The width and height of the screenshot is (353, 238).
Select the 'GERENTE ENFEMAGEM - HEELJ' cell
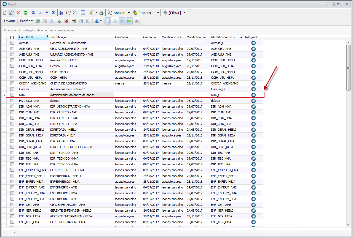pos(82,210)
